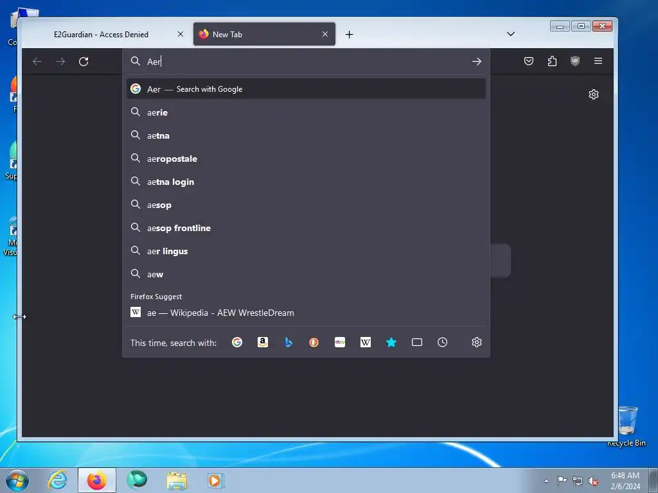Select 'Aer — Search with Google' result
The height and width of the screenshot is (493, 658).
pyautogui.click(x=306, y=89)
